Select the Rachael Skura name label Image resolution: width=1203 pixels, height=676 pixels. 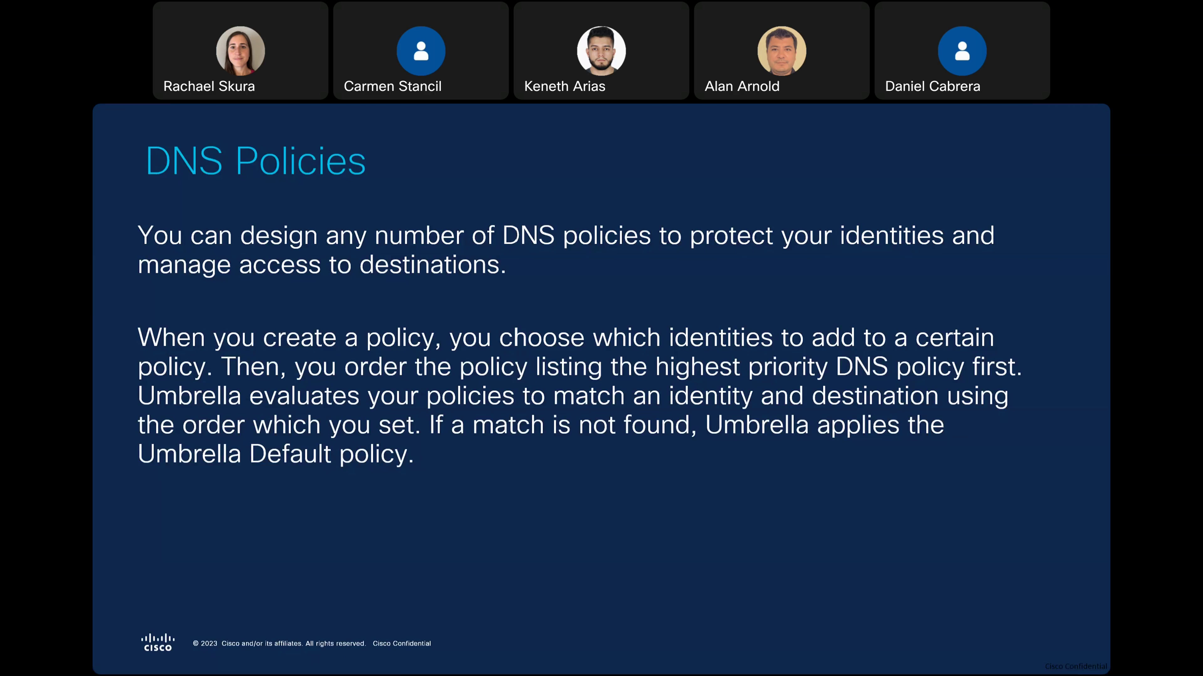click(x=209, y=86)
